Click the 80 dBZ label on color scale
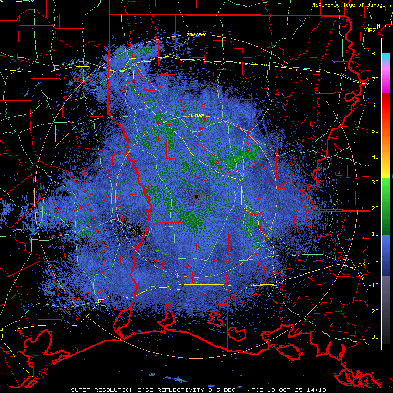This screenshot has width=393, height=393. tap(375, 54)
